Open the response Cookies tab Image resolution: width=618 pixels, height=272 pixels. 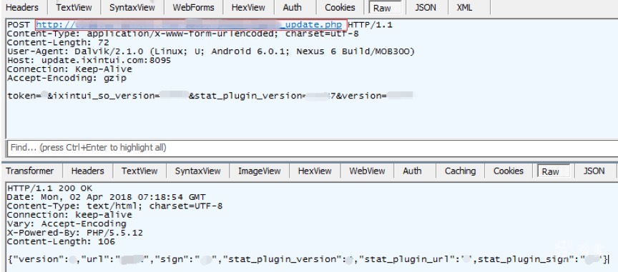click(509, 171)
